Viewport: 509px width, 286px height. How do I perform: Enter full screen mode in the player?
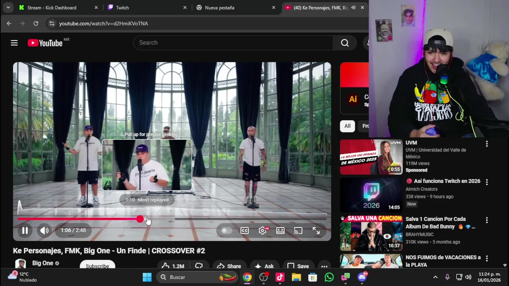(x=316, y=230)
